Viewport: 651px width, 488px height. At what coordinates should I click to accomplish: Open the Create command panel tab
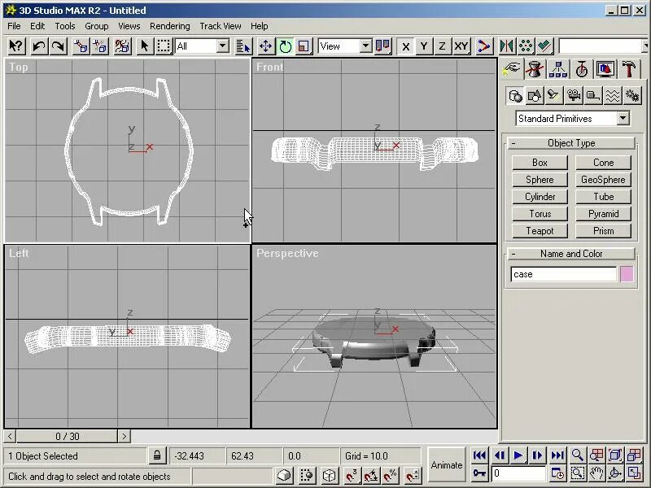[512, 69]
